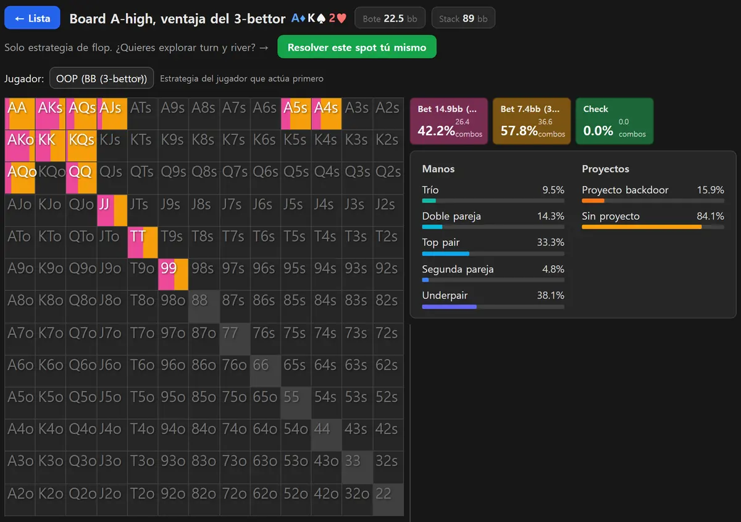The height and width of the screenshot is (522, 741).
Task: Click the 72o hand cell
Action: [235, 499]
